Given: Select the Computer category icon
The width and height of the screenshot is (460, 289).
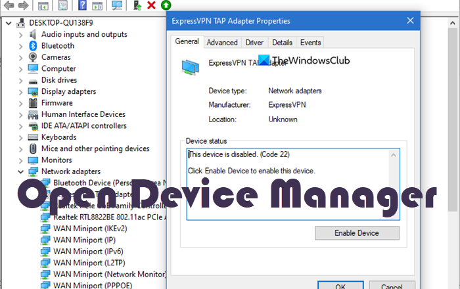Looking at the screenshot, I should (33, 68).
